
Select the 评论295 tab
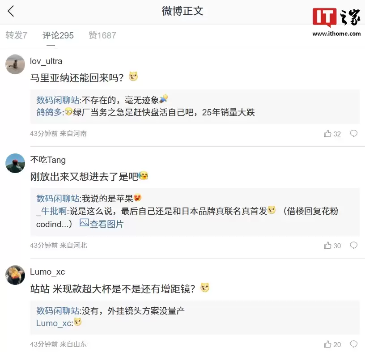point(58,35)
